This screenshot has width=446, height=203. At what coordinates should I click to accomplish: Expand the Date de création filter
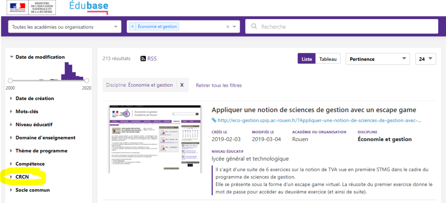click(31, 98)
